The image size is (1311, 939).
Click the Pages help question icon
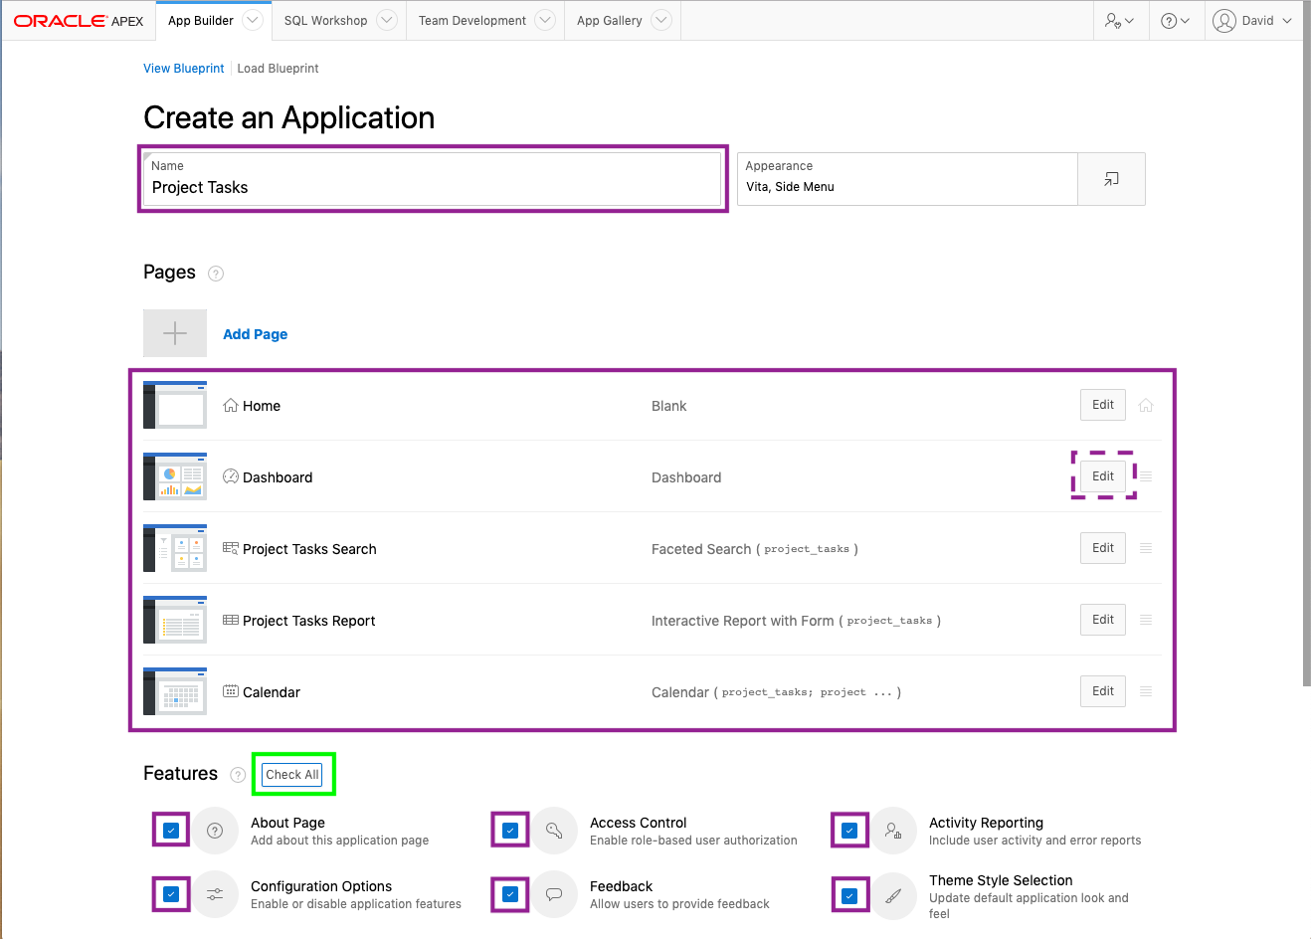pyautogui.click(x=216, y=274)
